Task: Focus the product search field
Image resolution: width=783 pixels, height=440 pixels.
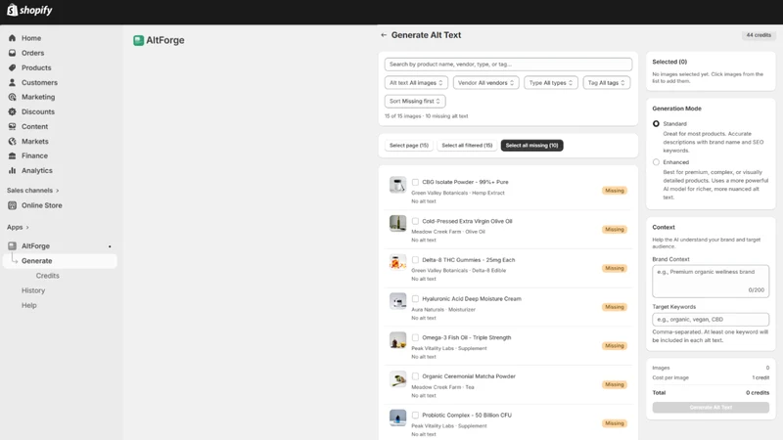Action: [x=508, y=65]
